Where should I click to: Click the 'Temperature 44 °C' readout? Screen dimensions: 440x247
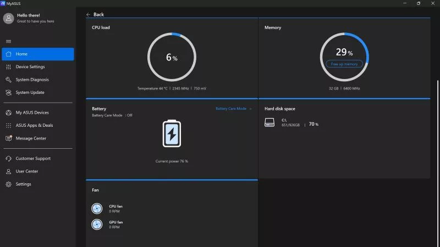[x=152, y=88]
